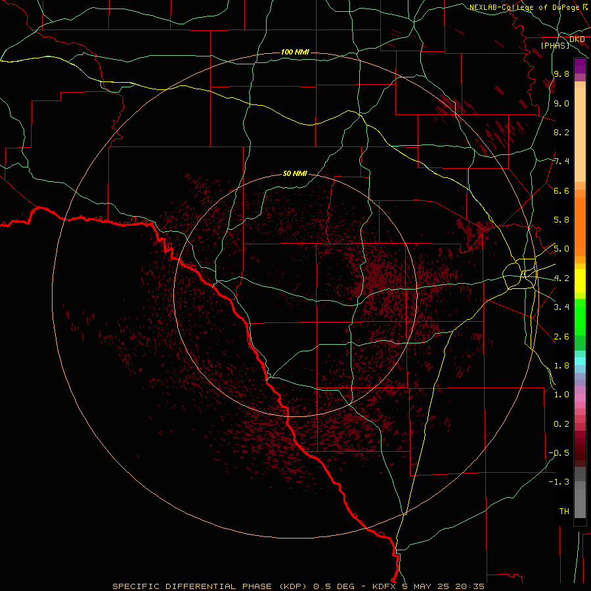591x591 pixels.
Task: Click the 5.8 legend value
Action: pyautogui.click(x=561, y=220)
